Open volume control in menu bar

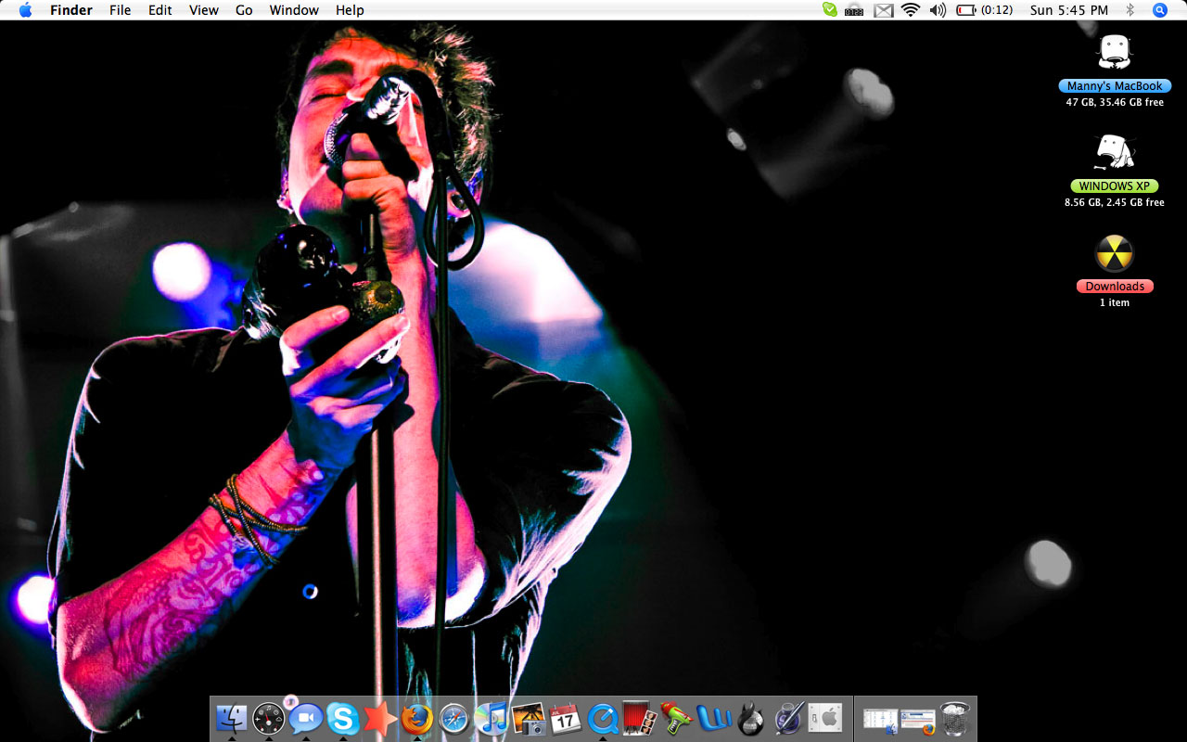pyautogui.click(x=938, y=10)
